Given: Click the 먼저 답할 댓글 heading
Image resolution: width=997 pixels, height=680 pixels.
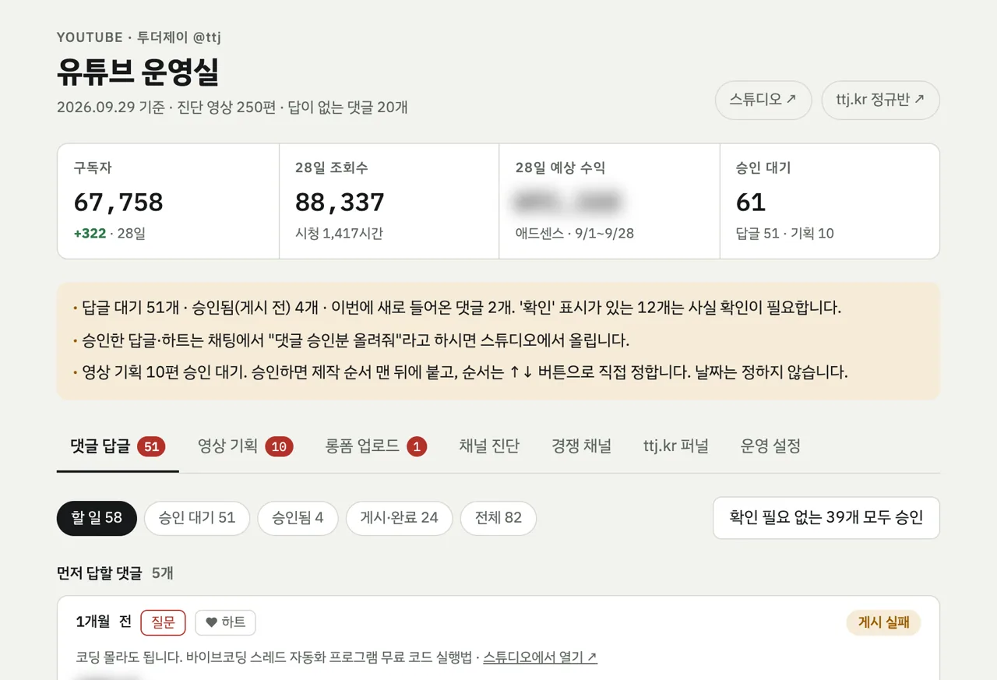Looking at the screenshot, I should (x=100, y=573).
